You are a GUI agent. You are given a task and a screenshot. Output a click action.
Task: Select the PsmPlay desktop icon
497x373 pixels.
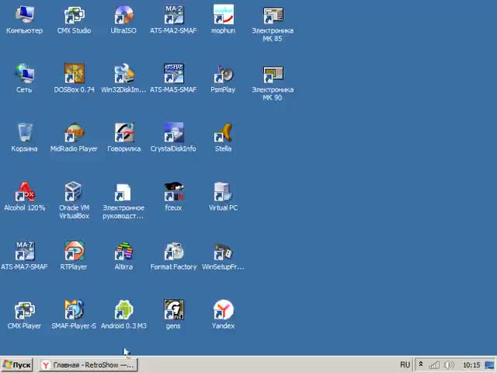tap(223, 75)
